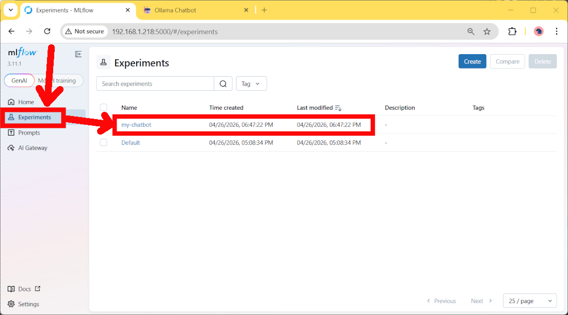Image resolution: width=568 pixels, height=315 pixels.
Task: Select the GenAI mode pill
Action: click(19, 80)
